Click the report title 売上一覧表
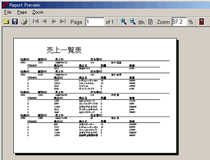 click(x=64, y=50)
